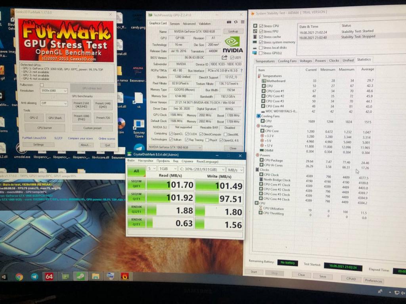Click GPU-Z refresh icon
The height and width of the screenshot is (304, 406).
tap(236, 22)
